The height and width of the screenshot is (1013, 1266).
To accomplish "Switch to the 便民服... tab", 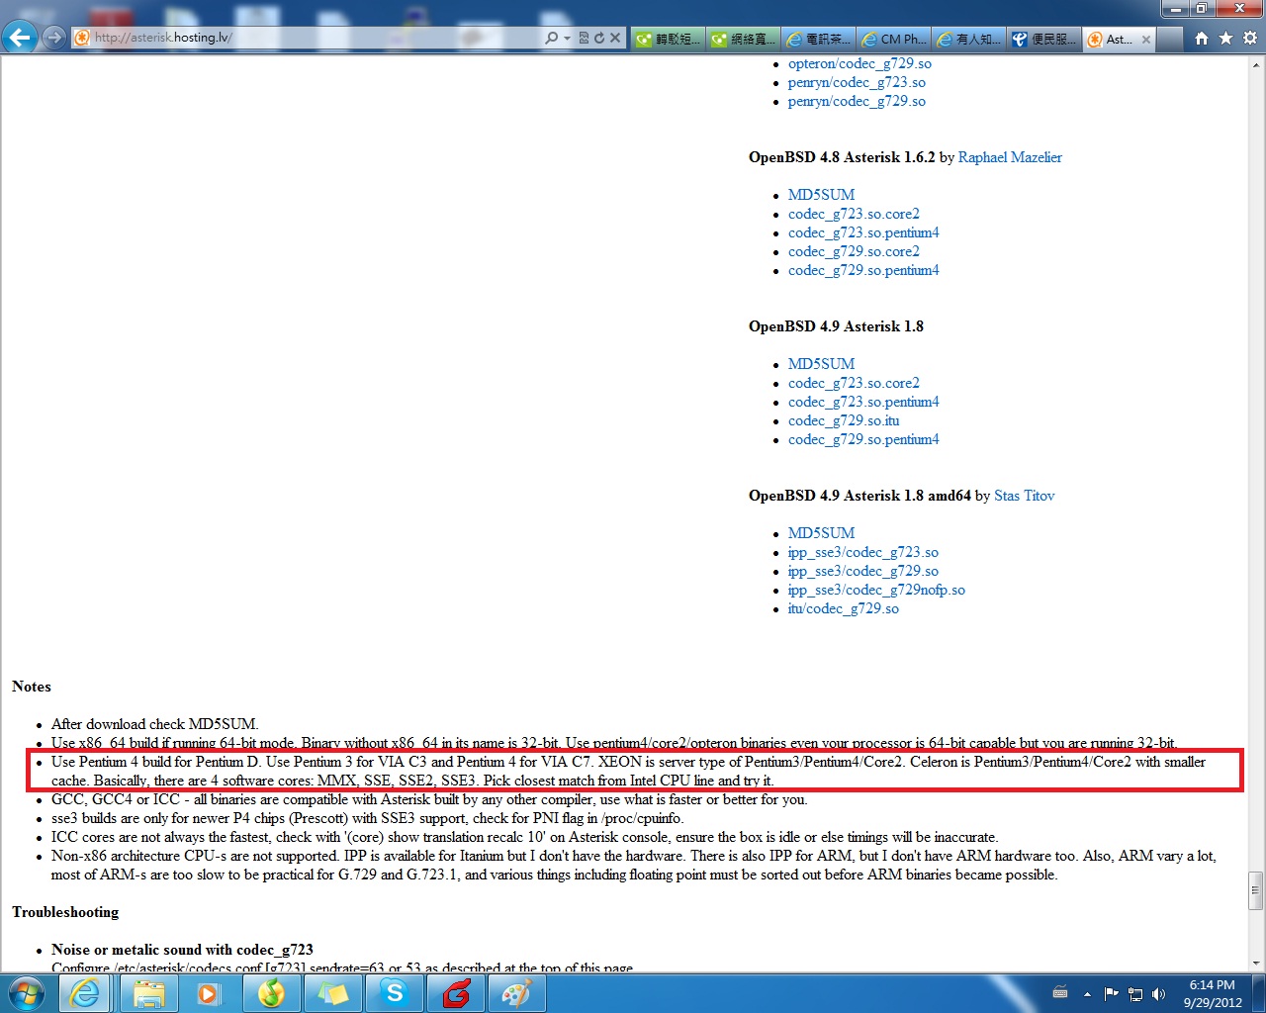I will pos(1043,39).
